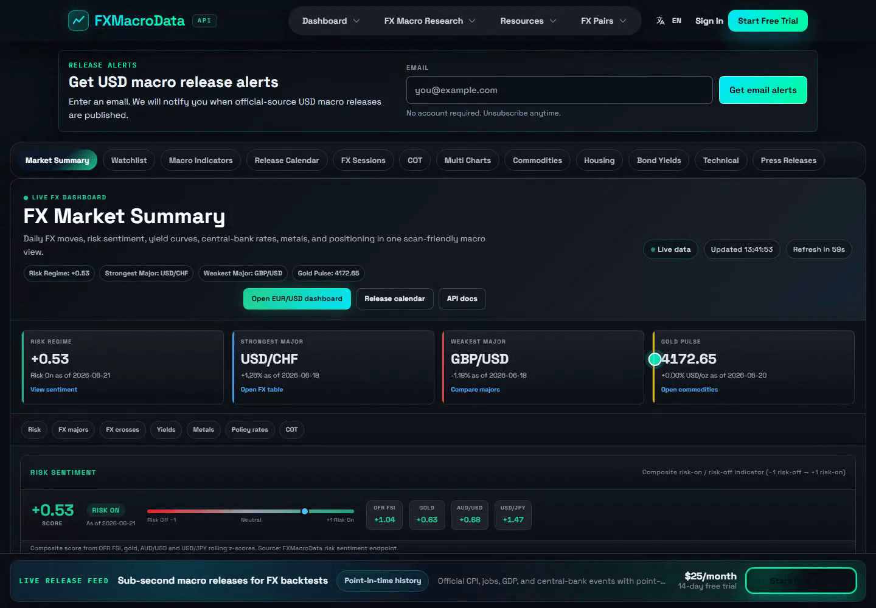Click the GOLD +0.63 tile
The image size is (876, 608).
click(427, 515)
